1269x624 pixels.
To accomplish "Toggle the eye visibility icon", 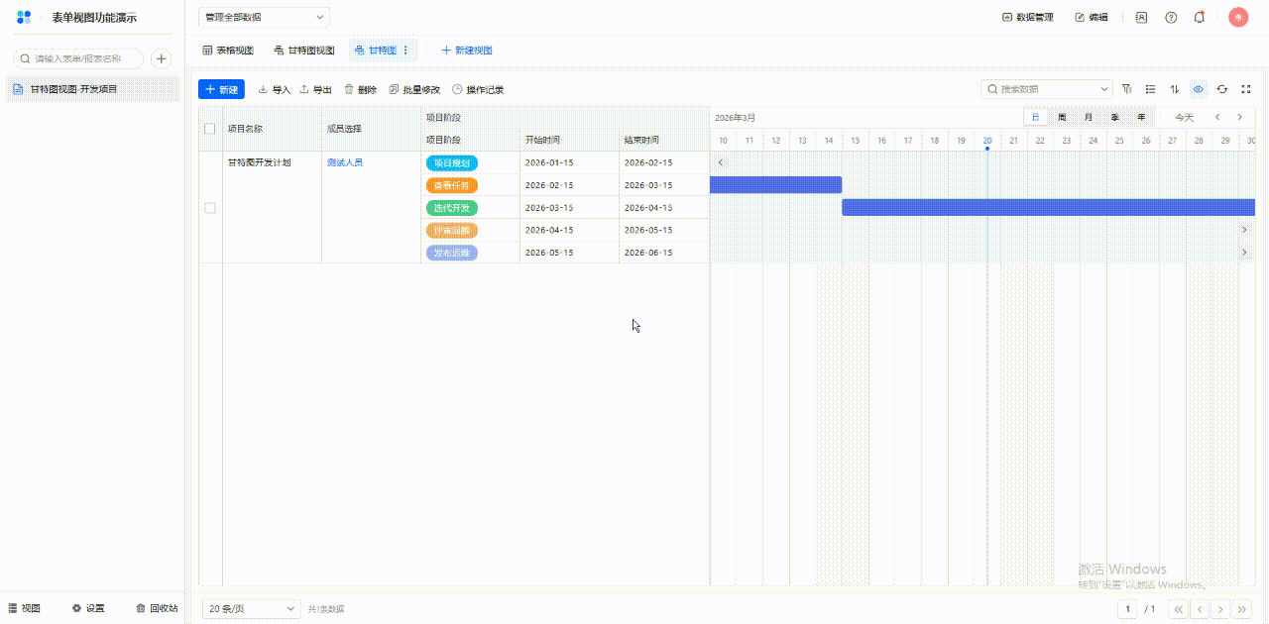I will [1199, 89].
